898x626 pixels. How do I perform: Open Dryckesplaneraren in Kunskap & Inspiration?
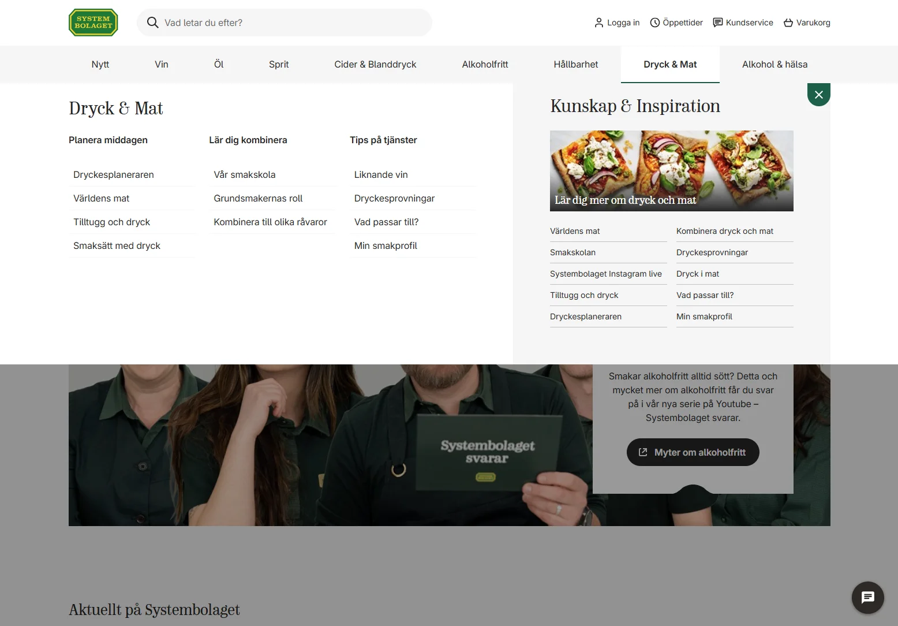[608, 316]
